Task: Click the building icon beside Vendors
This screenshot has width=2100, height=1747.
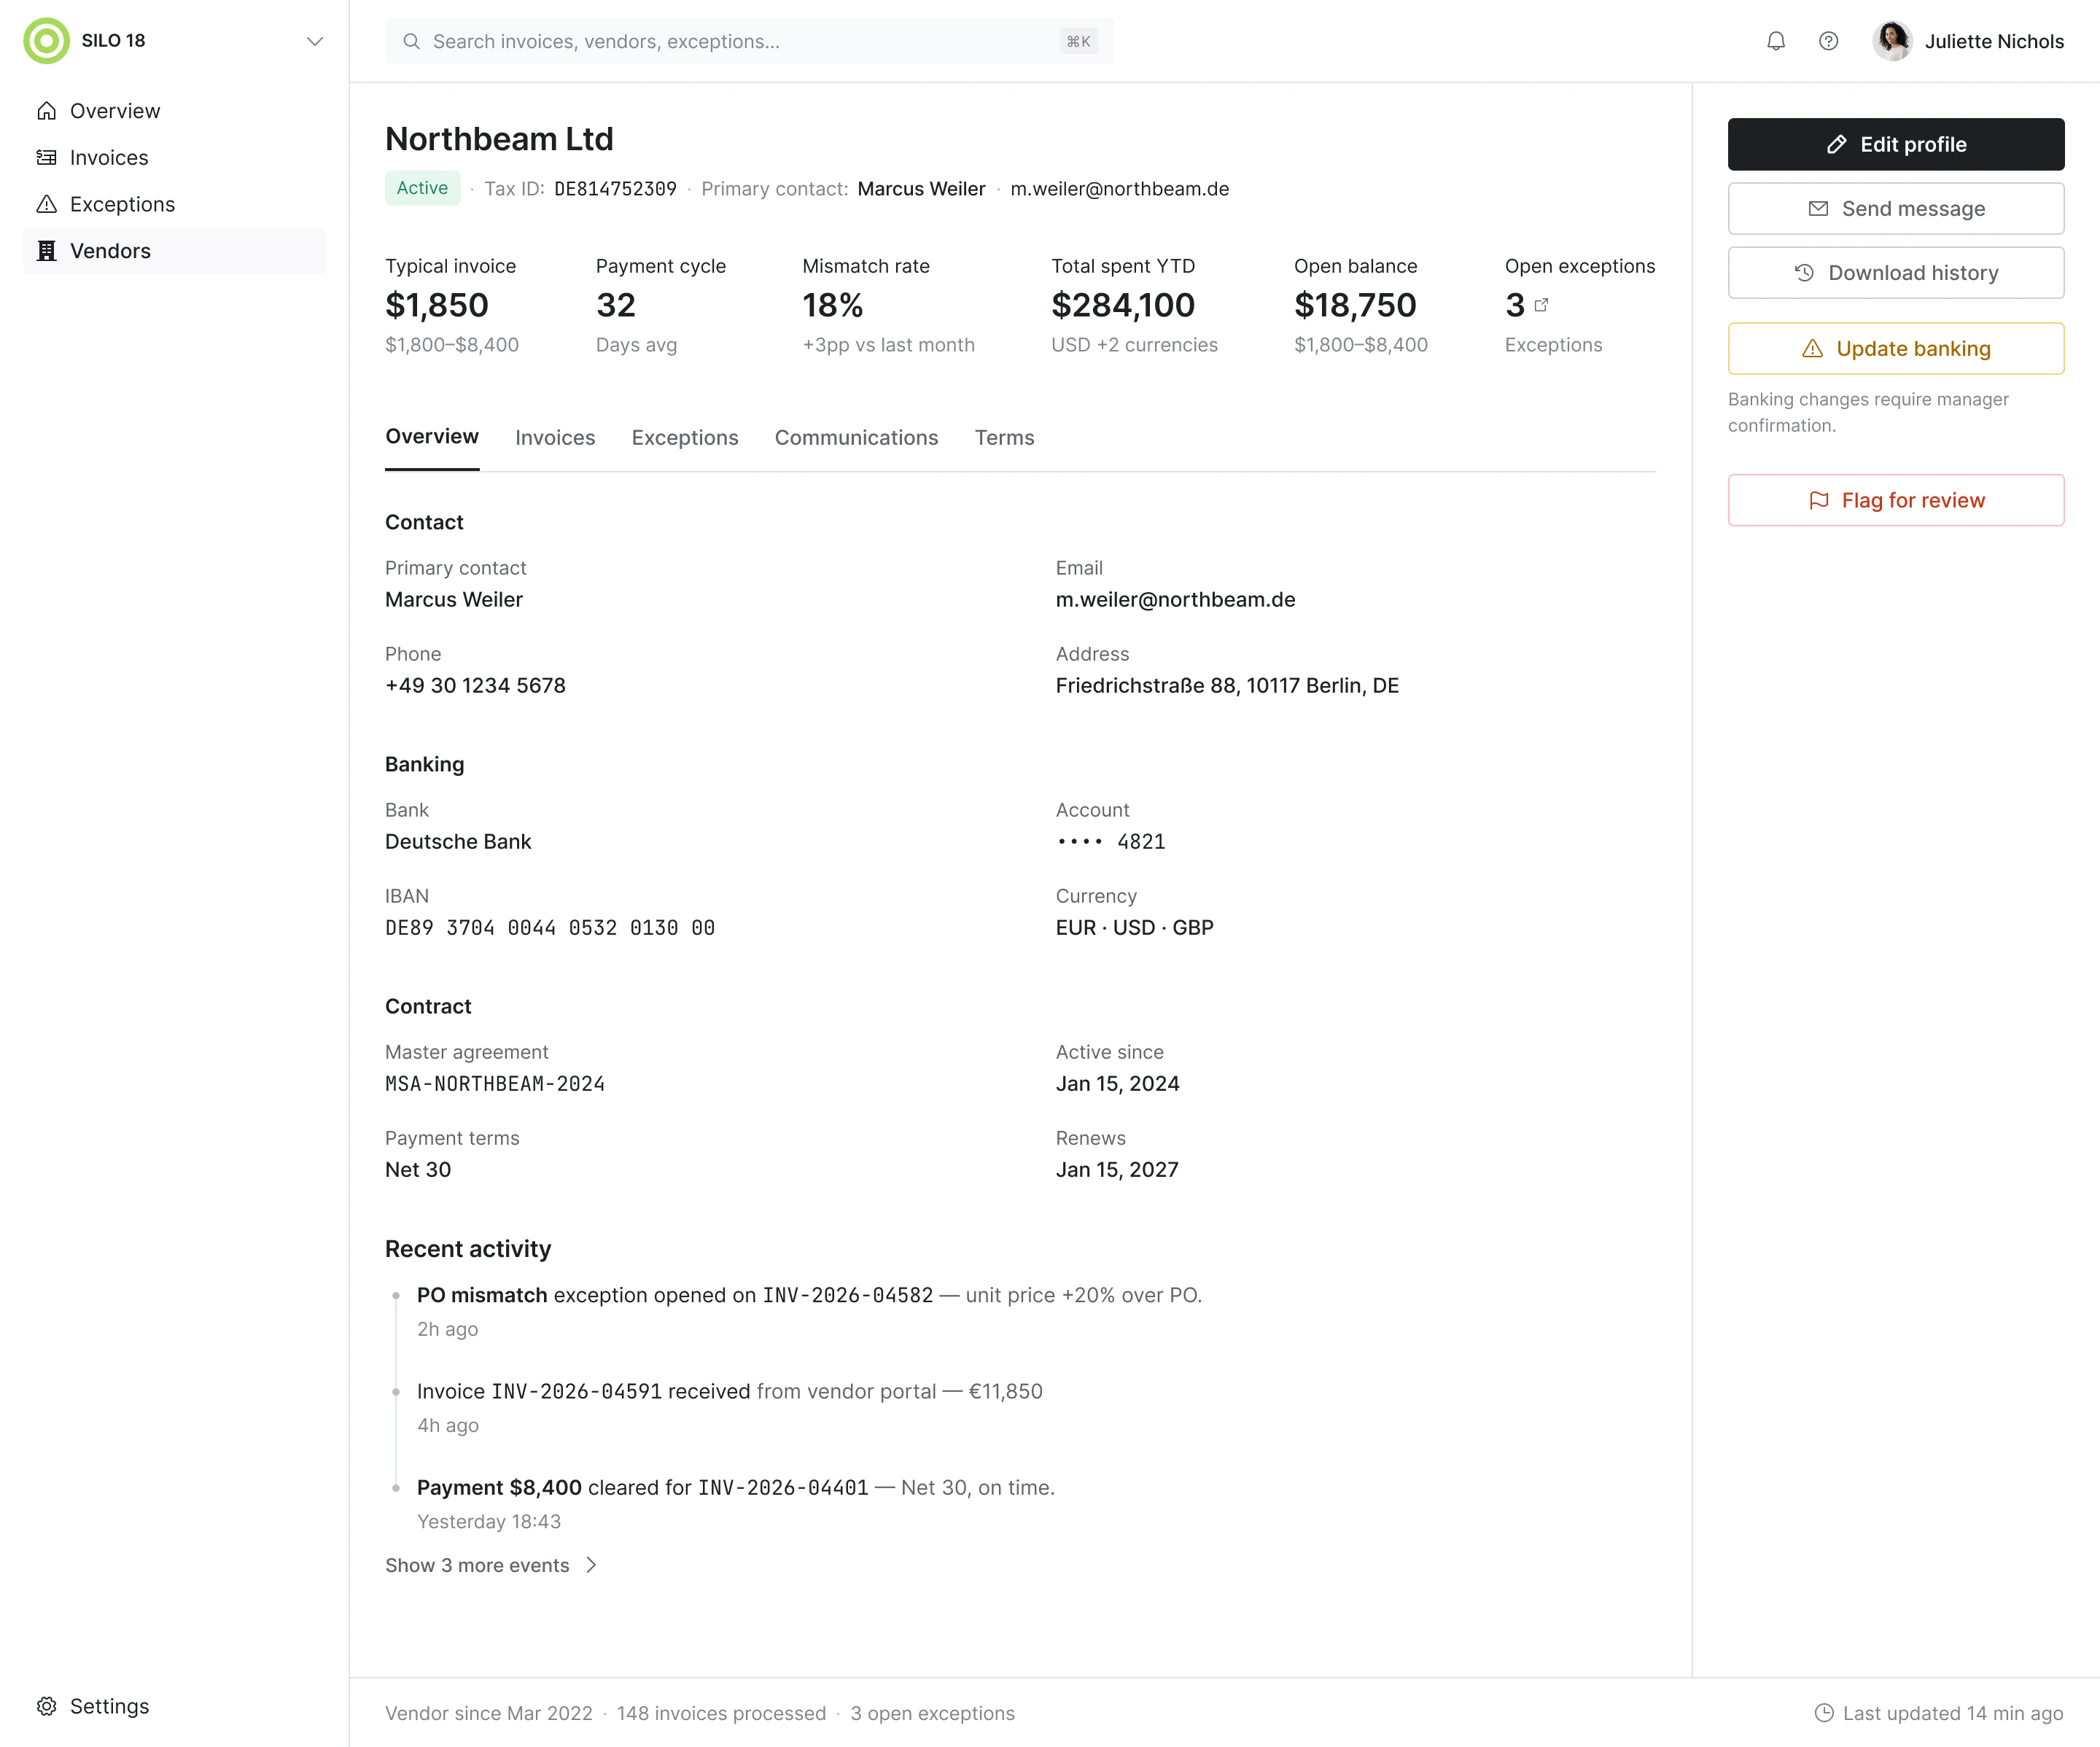Action: (46, 251)
